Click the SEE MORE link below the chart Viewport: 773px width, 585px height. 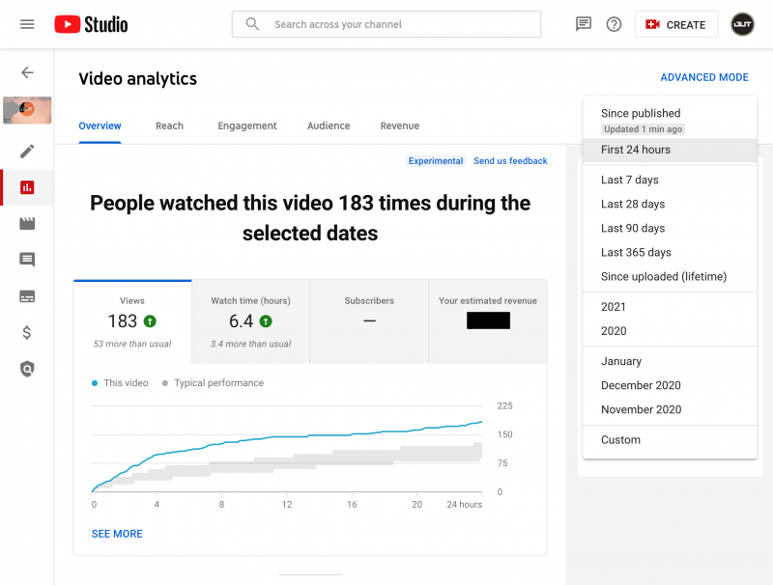117,533
